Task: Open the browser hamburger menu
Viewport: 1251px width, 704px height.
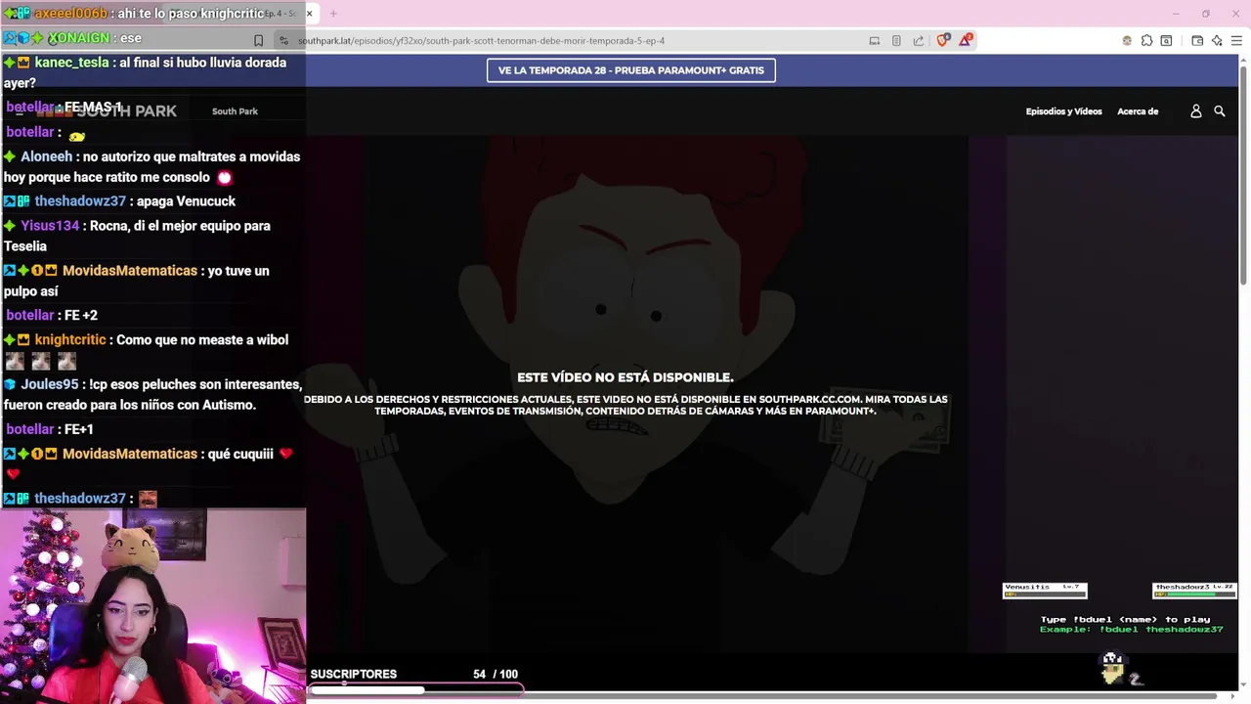Action: 1236,40
